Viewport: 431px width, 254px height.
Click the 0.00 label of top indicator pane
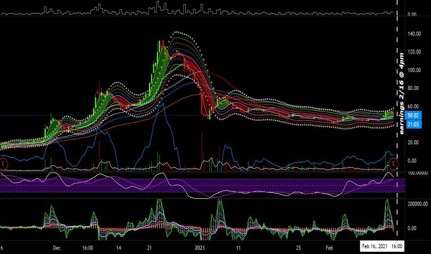click(x=412, y=14)
